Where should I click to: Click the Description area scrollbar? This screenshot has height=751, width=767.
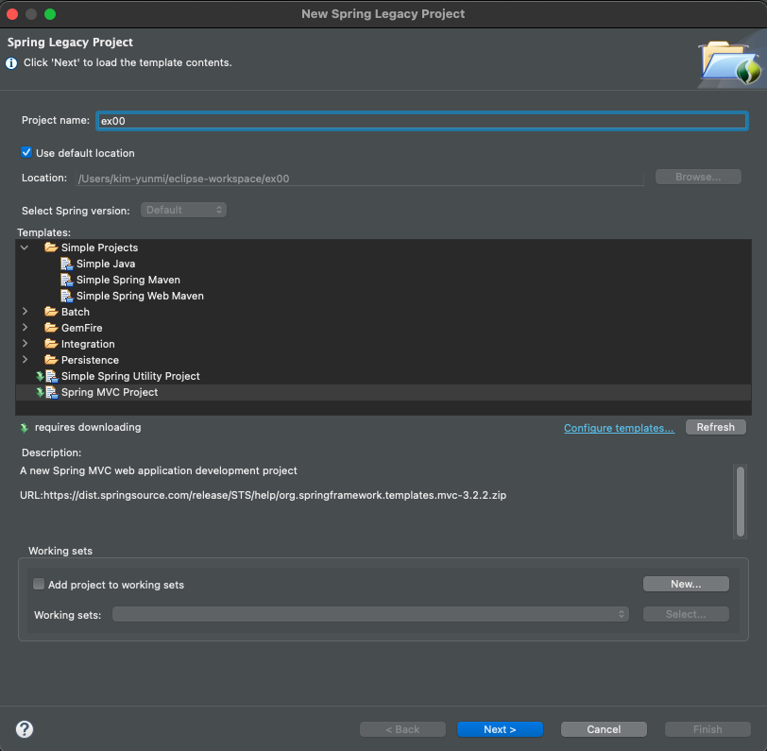click(x=741, y=501)
